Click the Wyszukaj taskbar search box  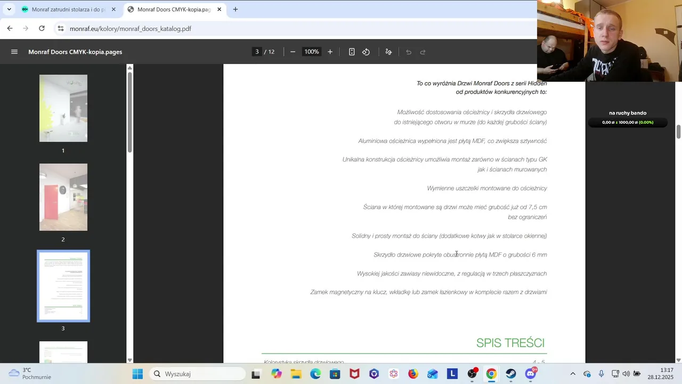(198, 374)
